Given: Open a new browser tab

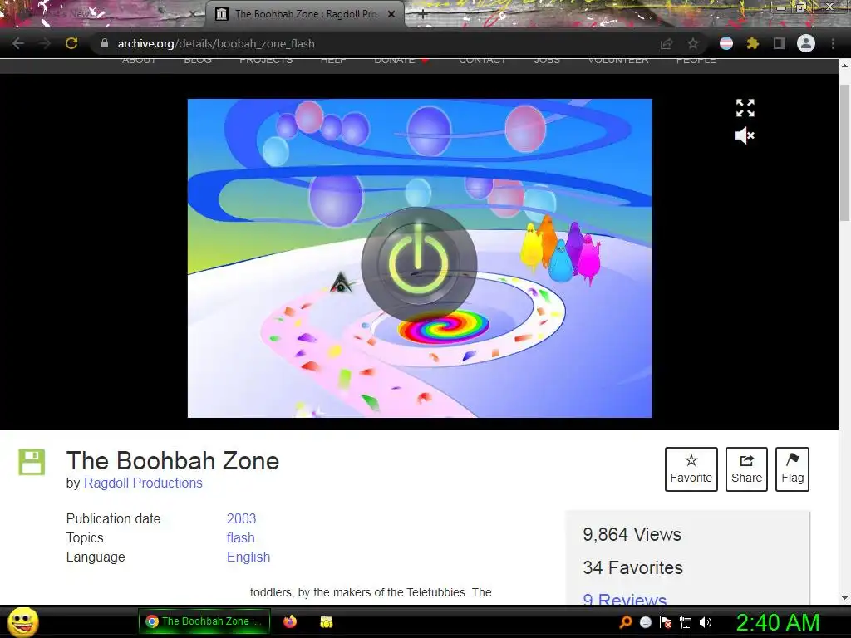Looking at the screenshot, I should click(x=423, y=15).
